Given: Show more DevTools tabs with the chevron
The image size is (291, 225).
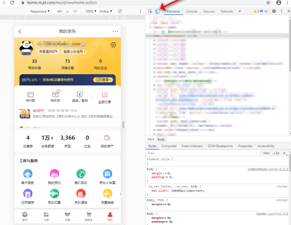Looking at the screenshot, I should [x=239, y=11].
